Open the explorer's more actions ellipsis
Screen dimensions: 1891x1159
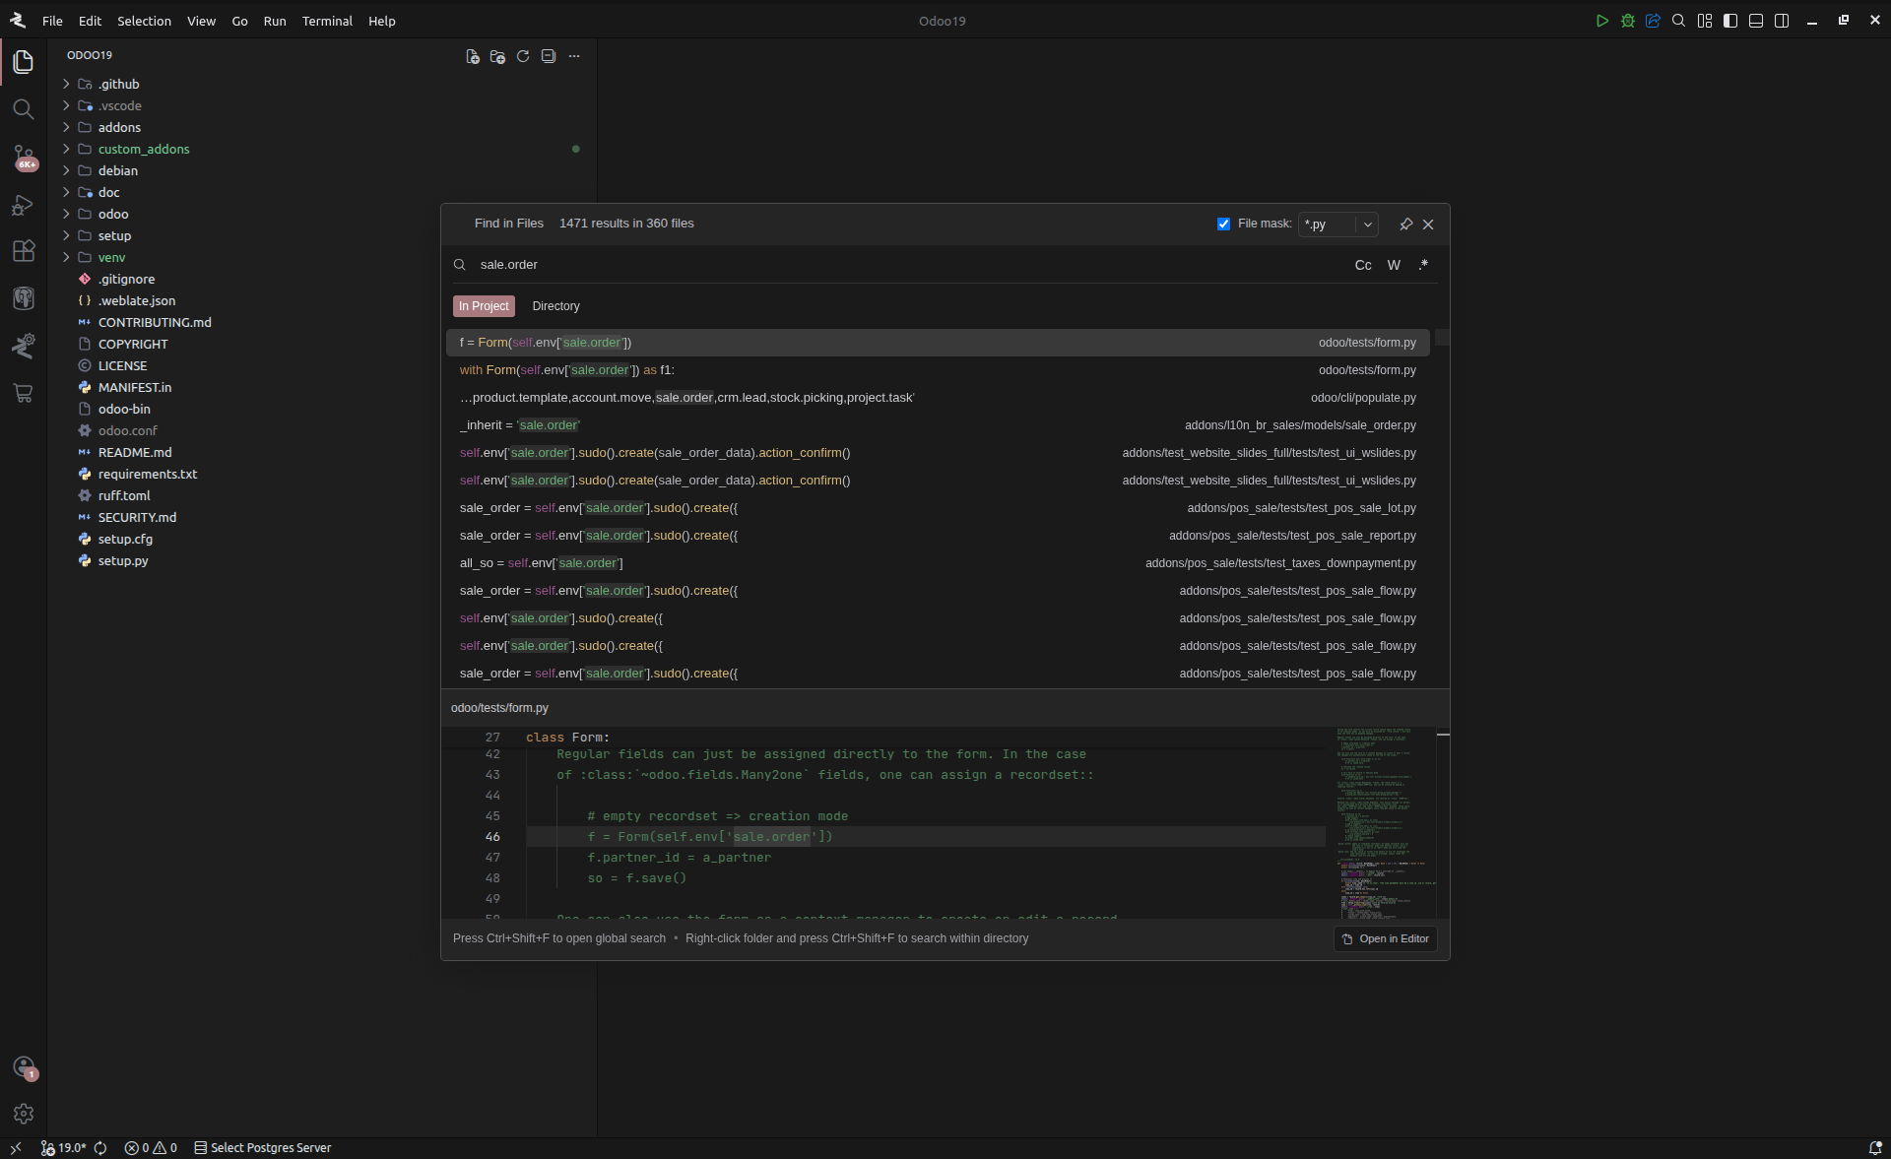(574, 56)
